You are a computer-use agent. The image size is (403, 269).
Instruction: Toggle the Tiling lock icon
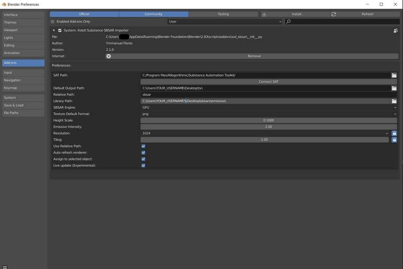coord(394,140)
